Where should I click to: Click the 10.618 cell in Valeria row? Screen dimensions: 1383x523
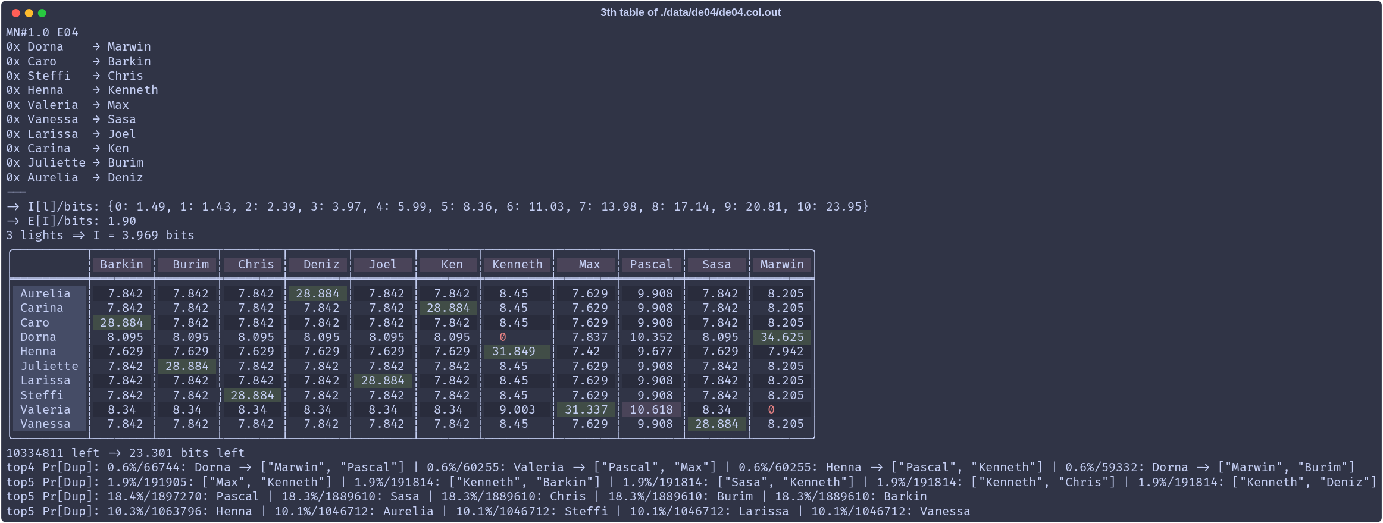coord(651,409)
